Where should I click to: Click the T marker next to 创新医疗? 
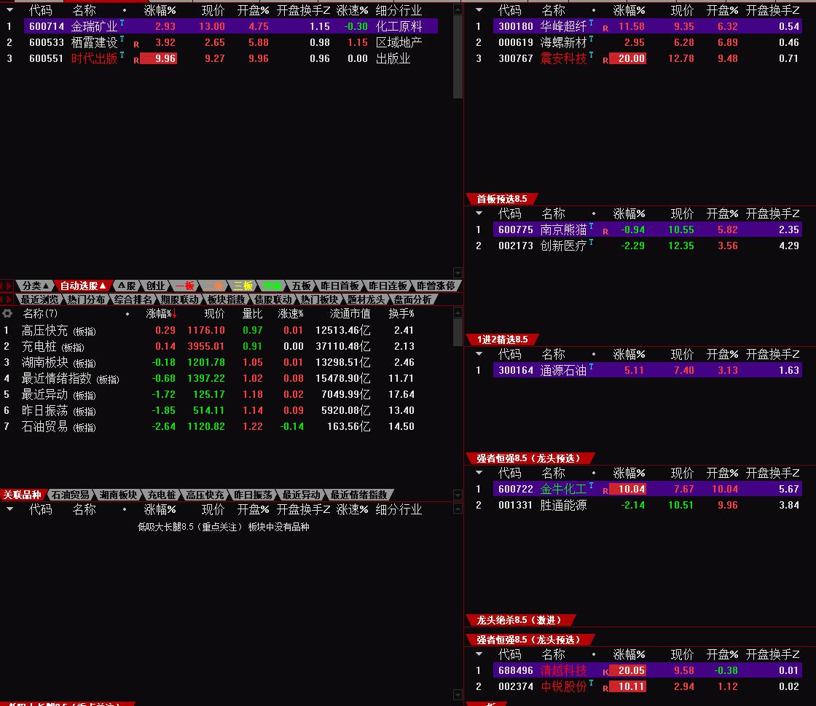(x=591, y=243)
